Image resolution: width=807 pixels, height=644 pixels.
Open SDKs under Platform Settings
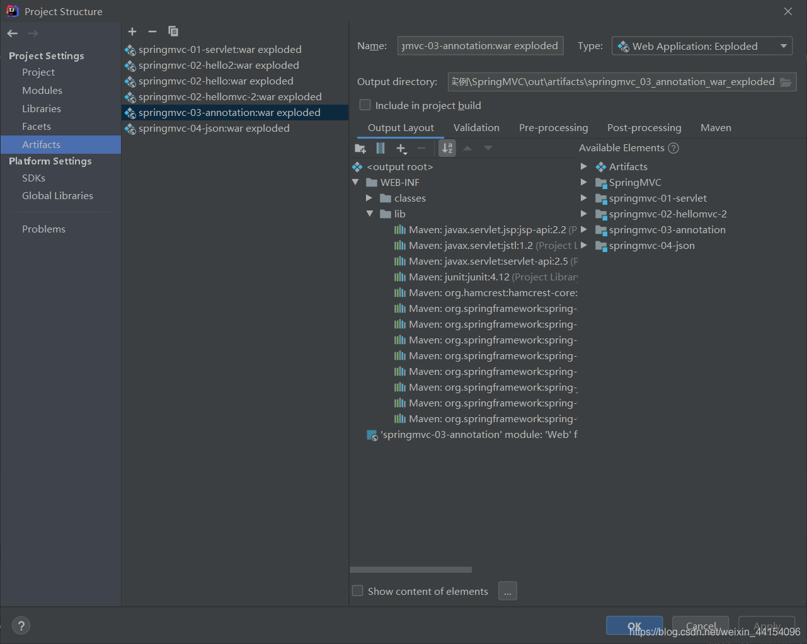pyautogui.click(x=33, y=178)
